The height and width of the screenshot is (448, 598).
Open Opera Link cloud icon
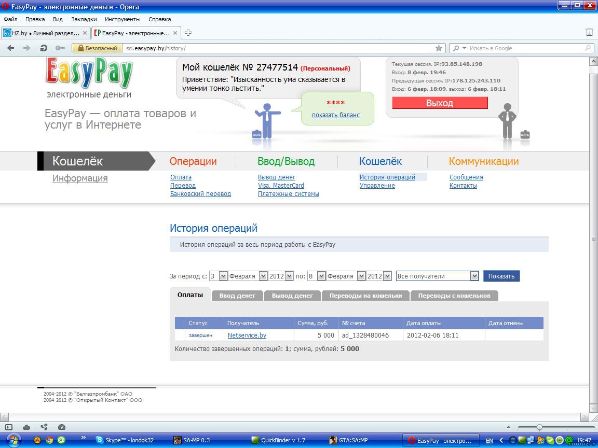tap(26, 427)
